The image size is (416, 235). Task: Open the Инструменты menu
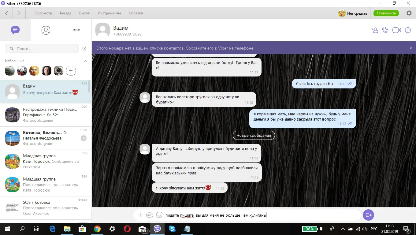109,13
